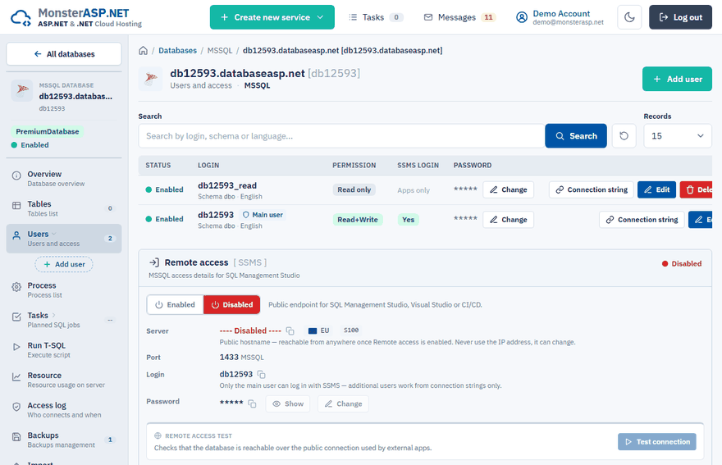Viewport: 722px width, 465px height.
Task: Click the home breadcrumb icon
Action: point(144,50)
